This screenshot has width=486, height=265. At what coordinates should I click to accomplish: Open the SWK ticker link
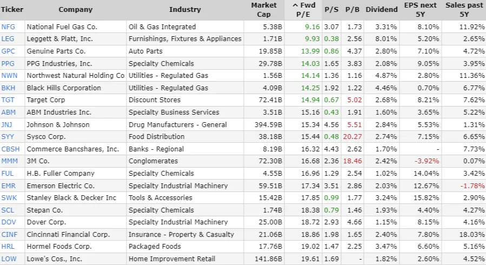point(9,198)
